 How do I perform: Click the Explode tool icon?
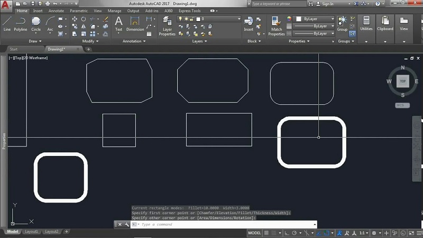(106, 26)
